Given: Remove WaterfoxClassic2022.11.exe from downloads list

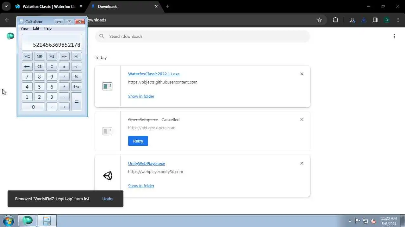Looking at the screenshot, I should coord(302,74).
